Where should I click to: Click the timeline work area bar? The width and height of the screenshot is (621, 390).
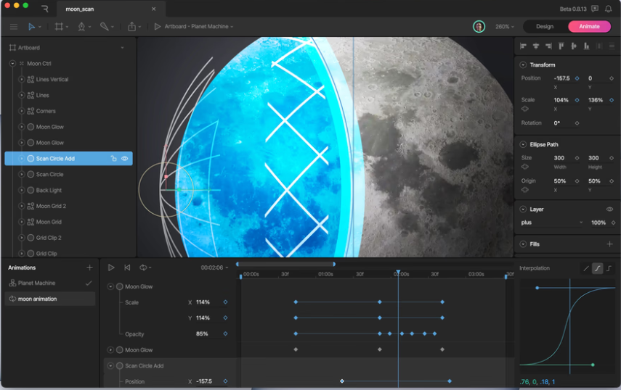click(x=285, y=264)
